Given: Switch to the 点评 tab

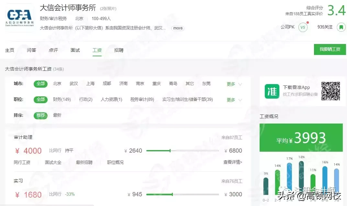Looking at the screenshot, I should point(53,50).
